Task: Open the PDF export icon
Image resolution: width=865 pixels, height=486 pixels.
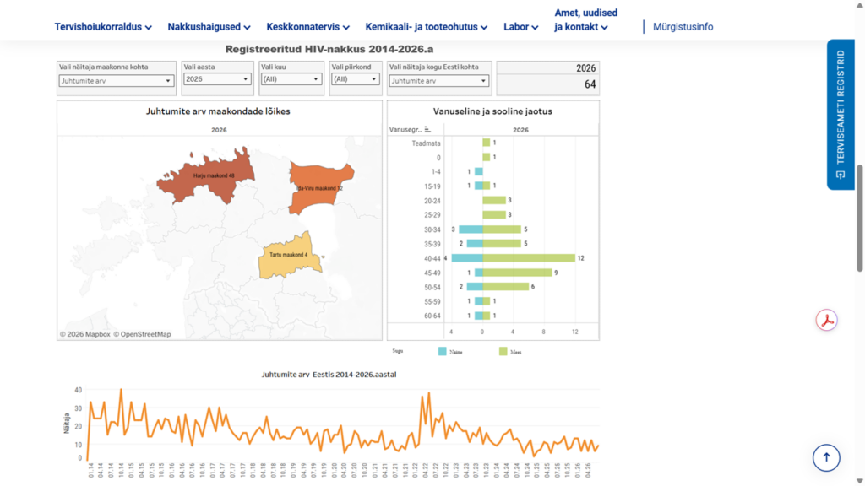Action: pos(826,320)
